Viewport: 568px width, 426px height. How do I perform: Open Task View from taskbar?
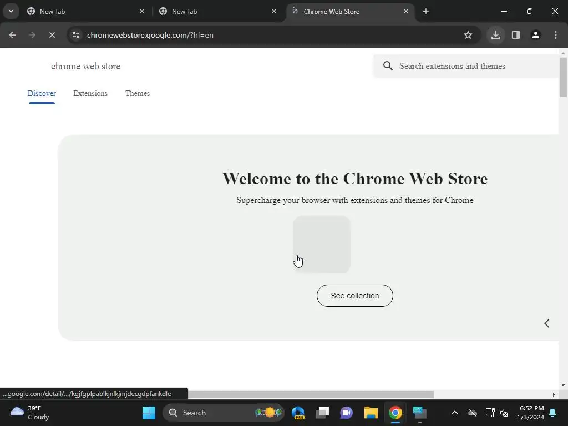[x=322, y=413]
